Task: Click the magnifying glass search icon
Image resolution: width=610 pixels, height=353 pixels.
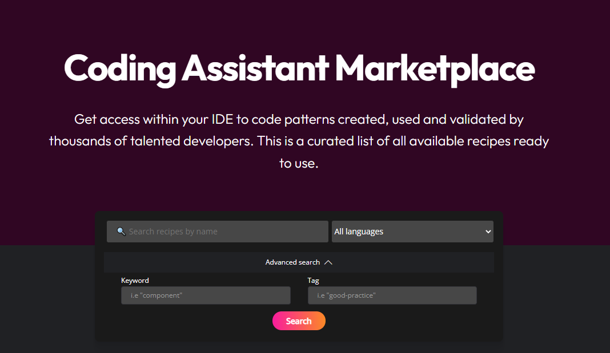Action: (121, 232)
